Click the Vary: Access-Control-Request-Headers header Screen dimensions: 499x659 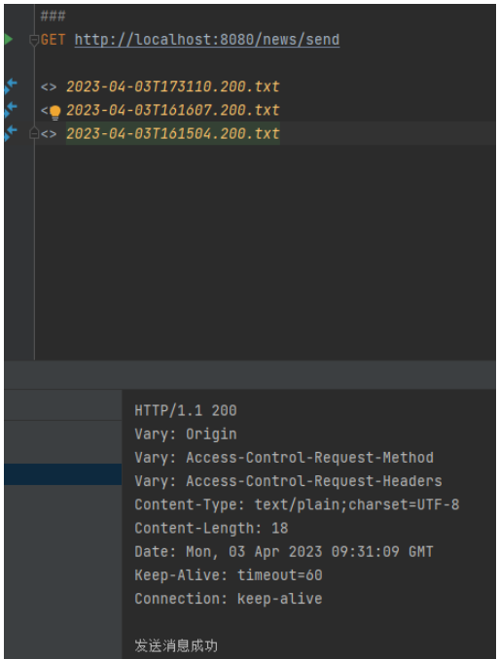288,481
